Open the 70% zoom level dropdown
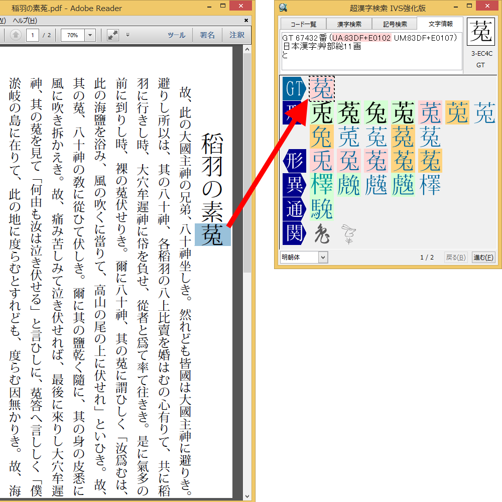Screen dimensions: 502x502 point(90,35)
